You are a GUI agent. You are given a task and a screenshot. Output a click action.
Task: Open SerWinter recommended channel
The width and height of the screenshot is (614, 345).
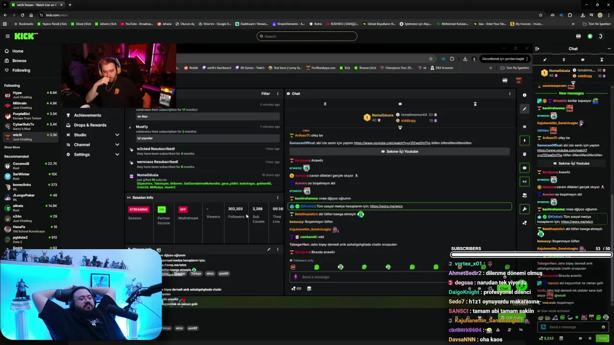pos(30,176)
